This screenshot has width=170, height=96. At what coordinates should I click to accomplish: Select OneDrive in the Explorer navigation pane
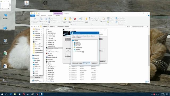36,55
